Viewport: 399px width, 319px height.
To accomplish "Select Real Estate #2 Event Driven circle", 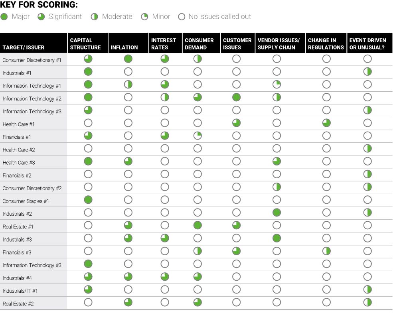I will [x=367, y=302].
